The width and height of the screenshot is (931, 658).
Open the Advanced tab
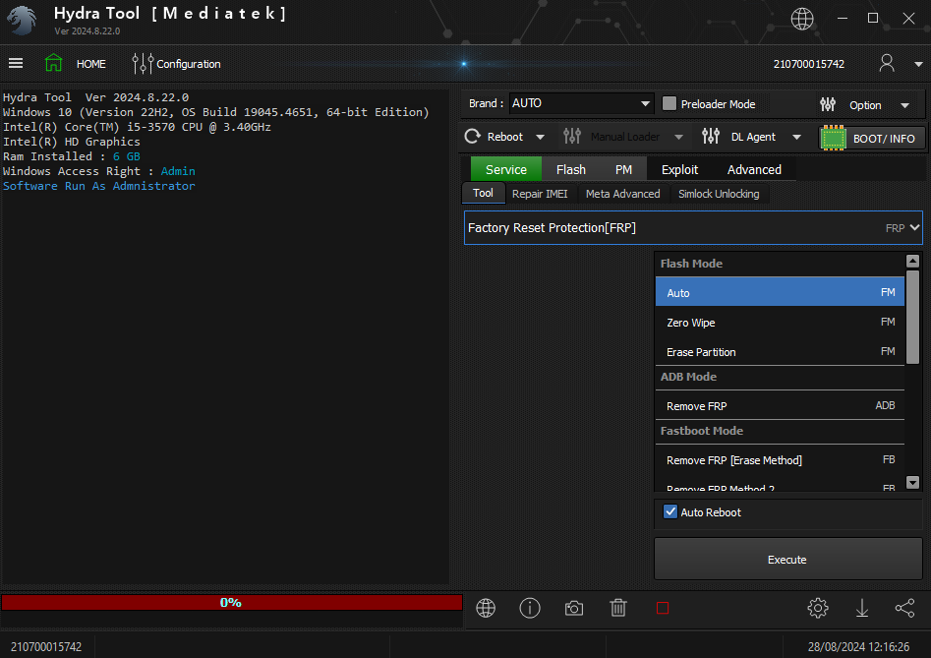(x=754, y=169)
